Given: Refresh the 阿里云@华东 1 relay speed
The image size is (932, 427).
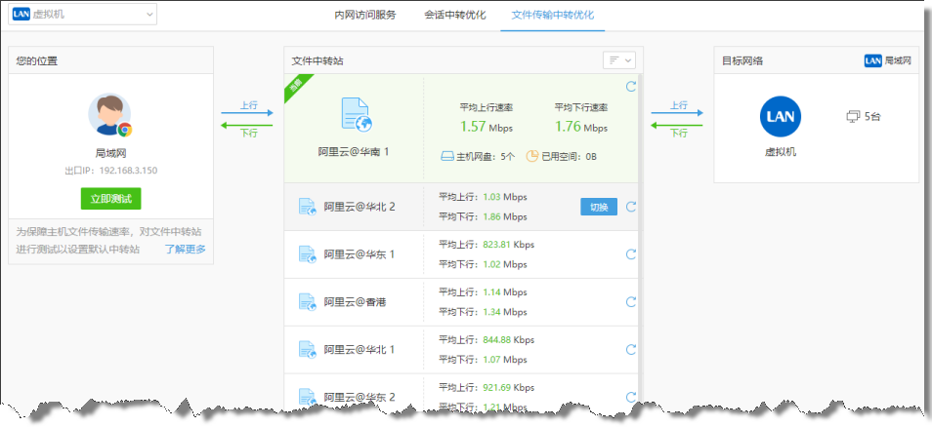Looking at the screenshot, I should pyautogui.click(x=630, y=254).
